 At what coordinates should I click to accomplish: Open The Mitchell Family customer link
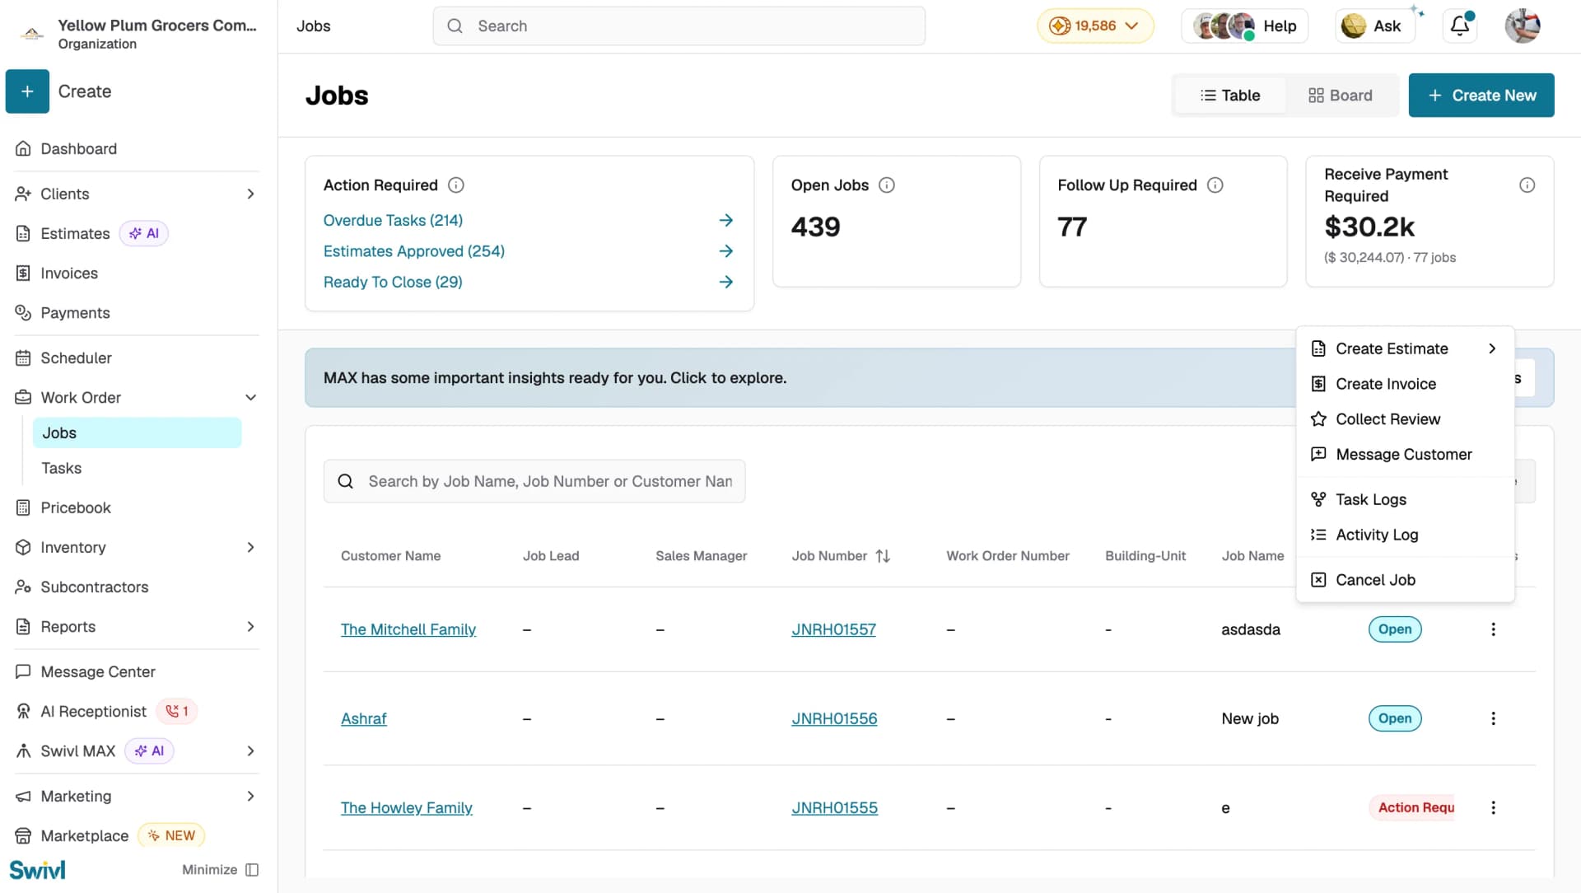[x=408, y=630]
